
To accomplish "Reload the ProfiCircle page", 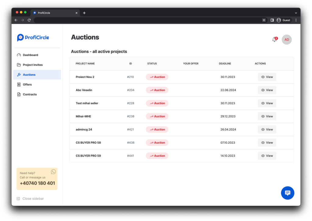I will pyautogui.click(x=29, y=20).
